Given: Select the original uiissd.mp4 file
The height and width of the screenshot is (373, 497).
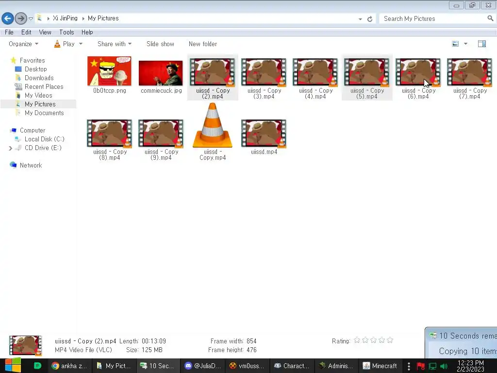Looking at the screenshot, I should (x=264, y=137).
